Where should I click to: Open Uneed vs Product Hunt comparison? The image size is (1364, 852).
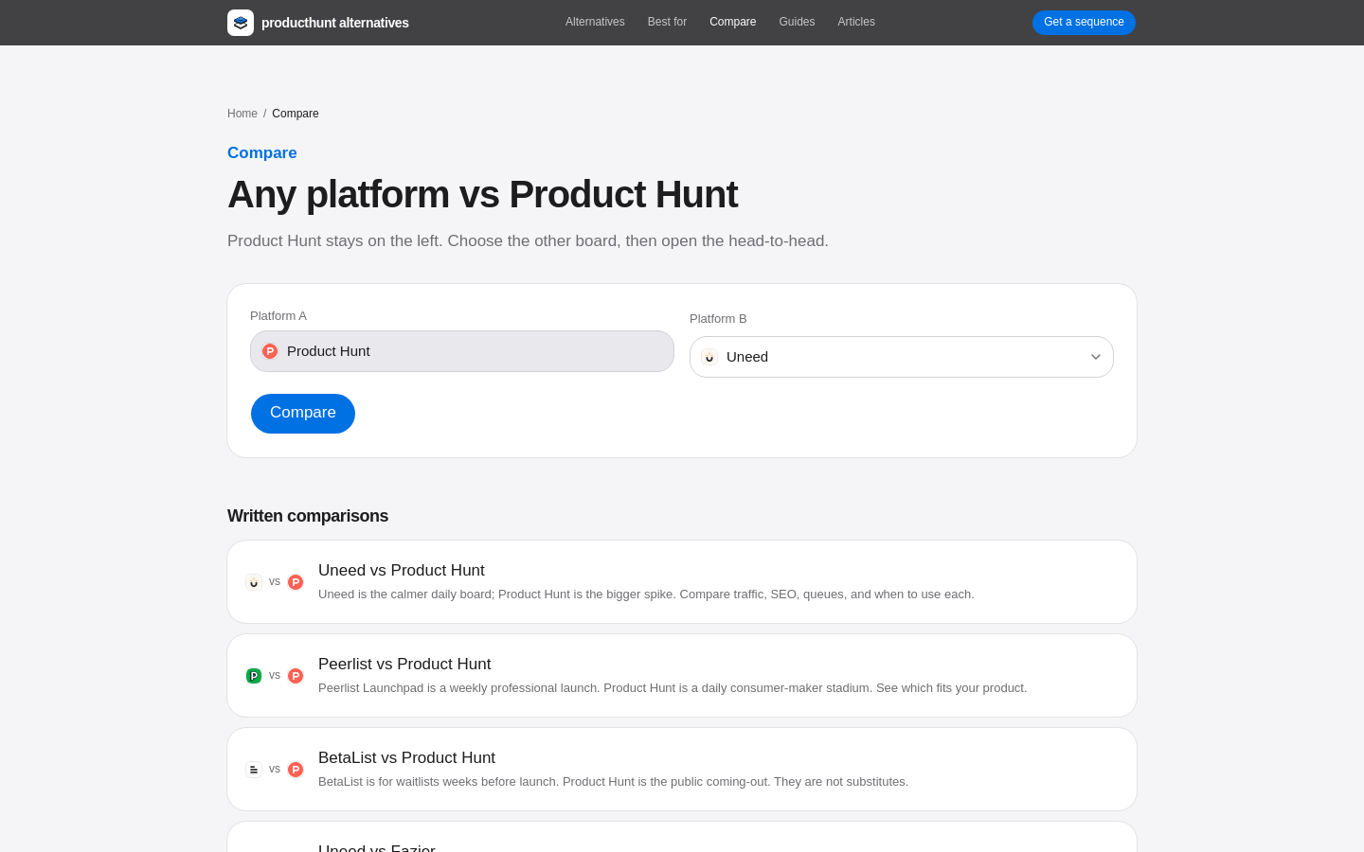(682, 582)
